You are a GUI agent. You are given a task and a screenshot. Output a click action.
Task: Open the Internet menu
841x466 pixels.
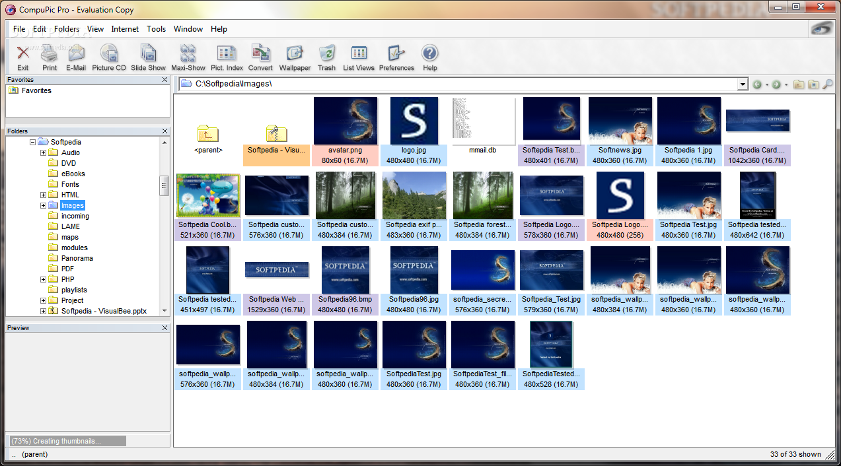pyautogui.click(x=125, y=29)
